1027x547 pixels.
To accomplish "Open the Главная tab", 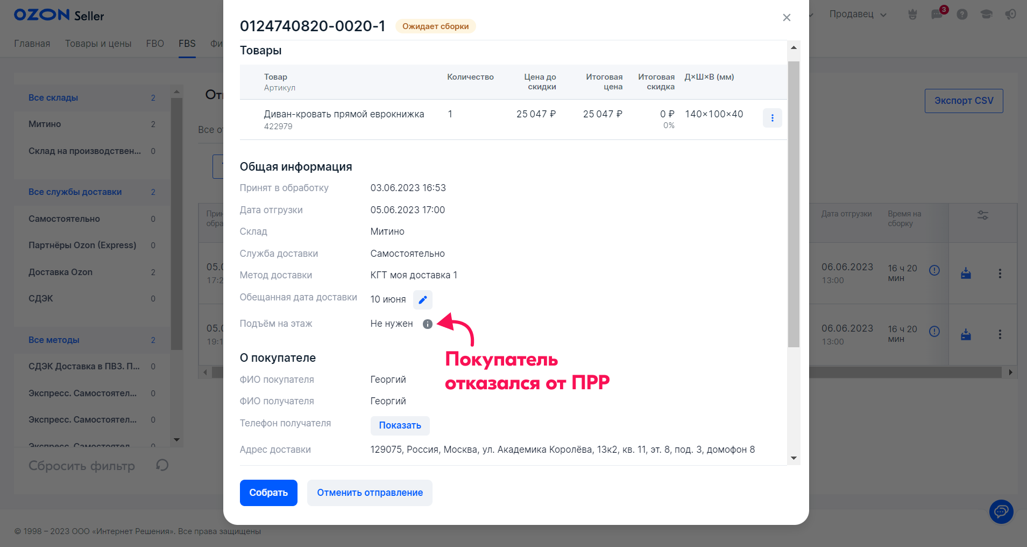I will pos(32,44).
